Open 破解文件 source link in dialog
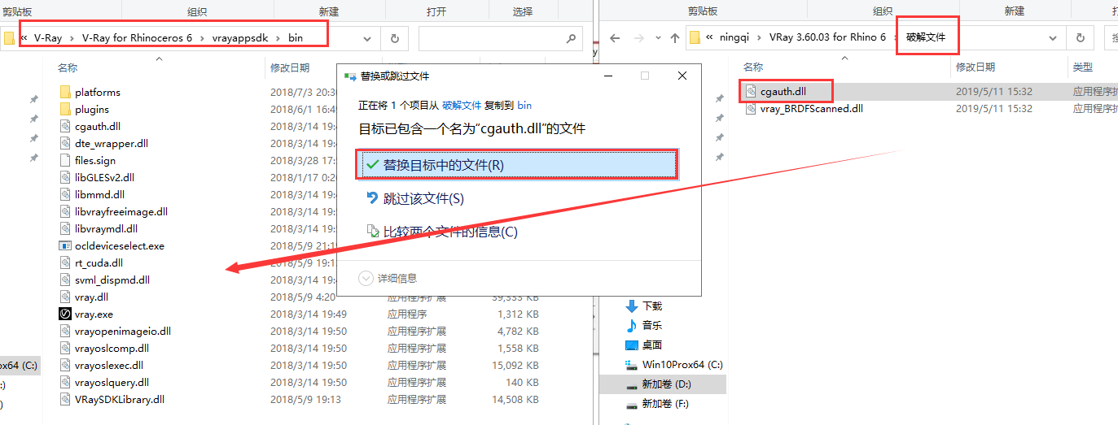This screenshot has width=1118, height=425. (462, 106)
